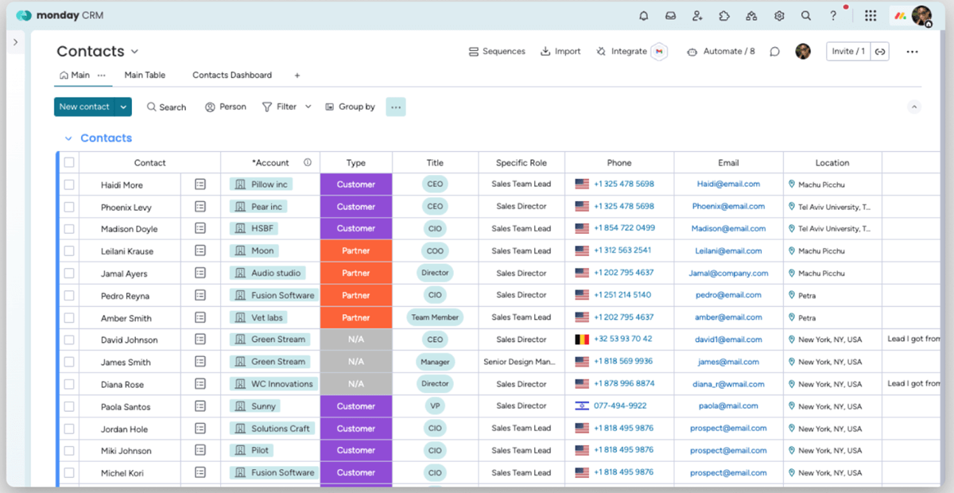Open the help question mark icon
This screenshot has width=954, height=493.
[x=833, y=16]
